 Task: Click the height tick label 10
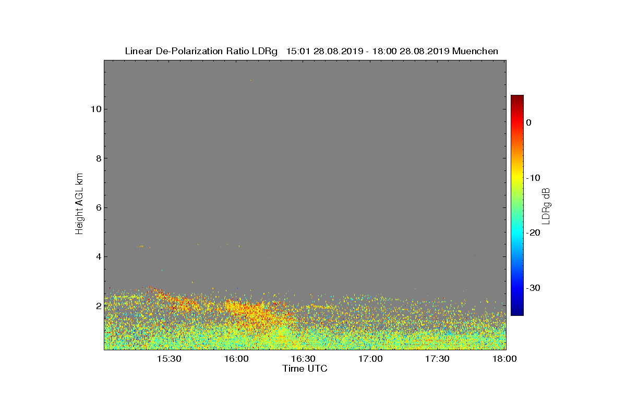[x=95, y=109]
